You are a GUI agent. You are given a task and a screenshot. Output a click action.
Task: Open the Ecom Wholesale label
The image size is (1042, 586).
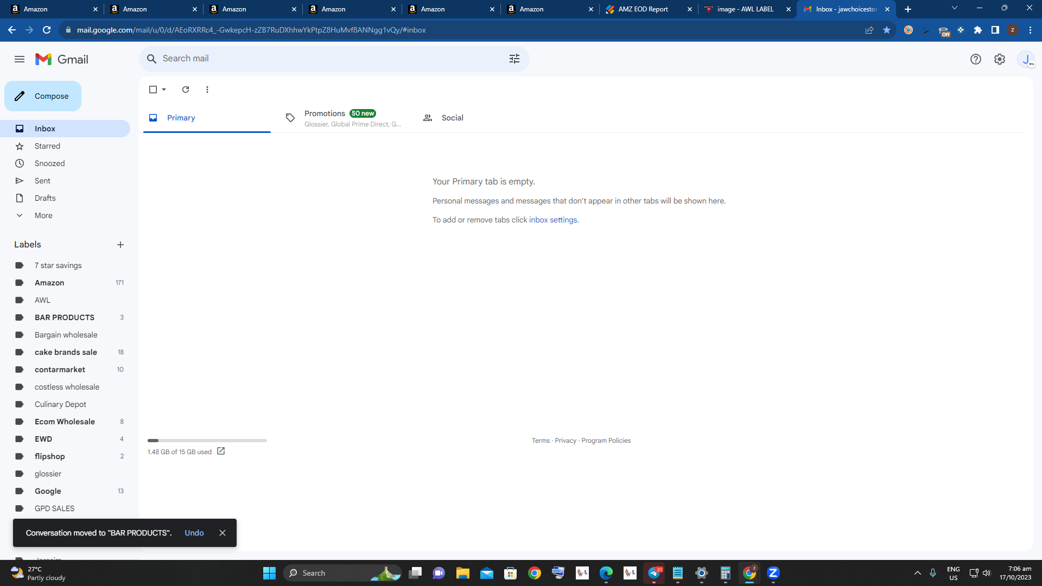(65, 422)
